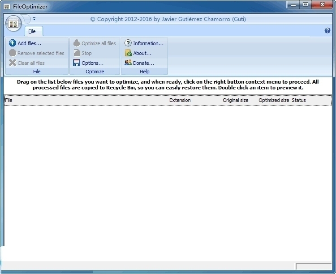
Task: Click the Stop icon
Action: tap(77, 53)
